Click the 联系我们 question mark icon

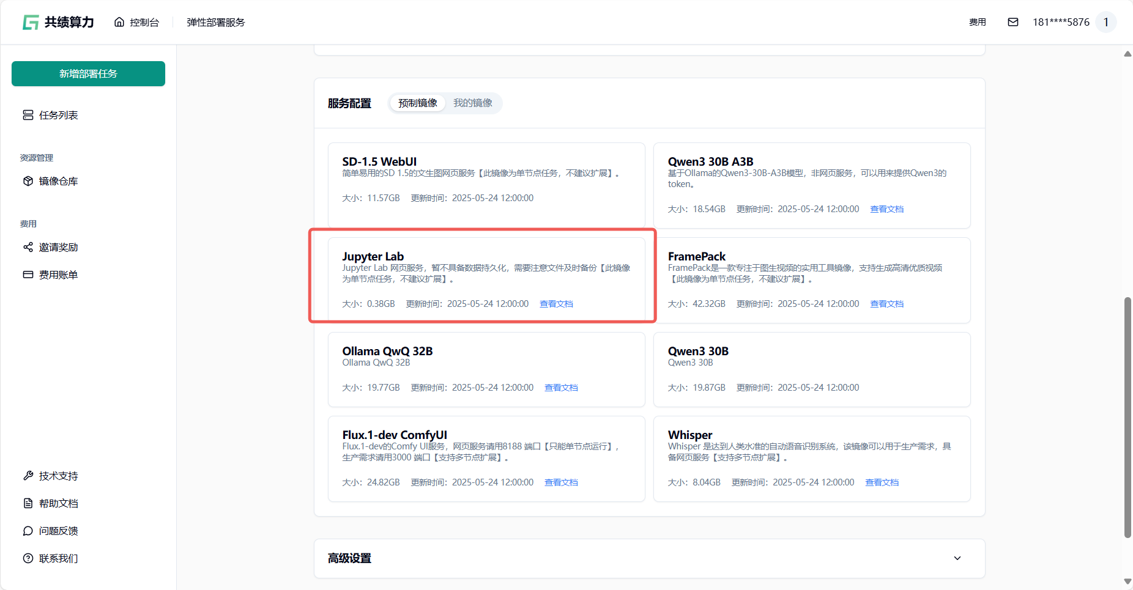point(28,558)
